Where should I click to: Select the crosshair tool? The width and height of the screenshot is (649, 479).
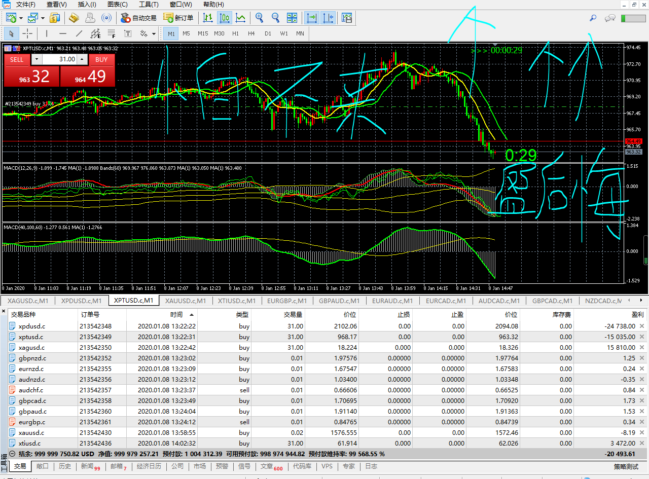tap(28, 34)
